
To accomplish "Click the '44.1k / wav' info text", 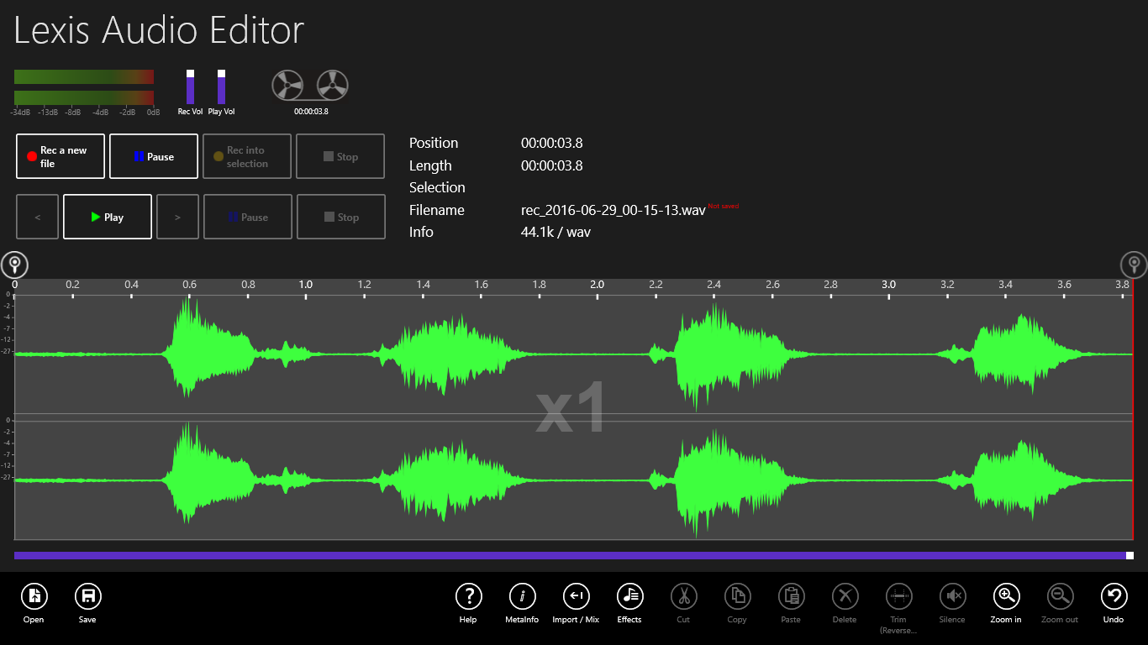I will tap(556, 232).
